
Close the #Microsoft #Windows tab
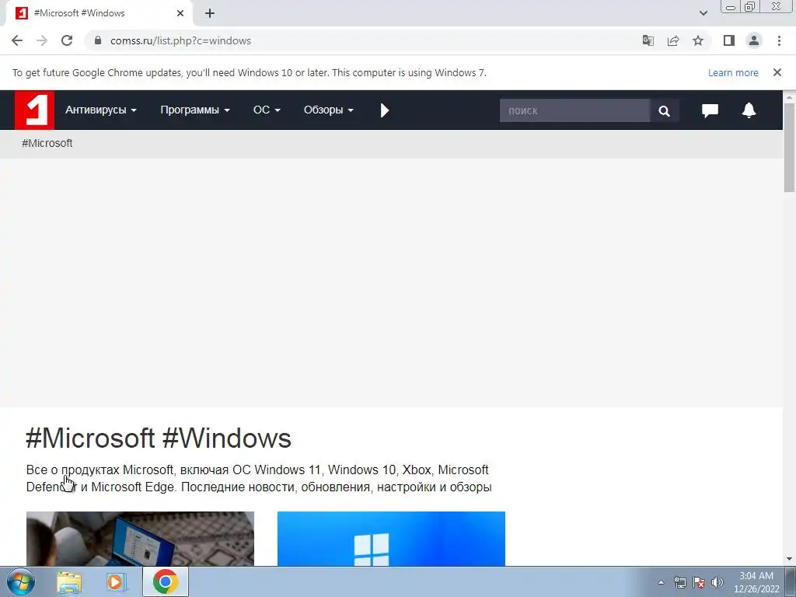pyautogui.click(x=180, y=13)
